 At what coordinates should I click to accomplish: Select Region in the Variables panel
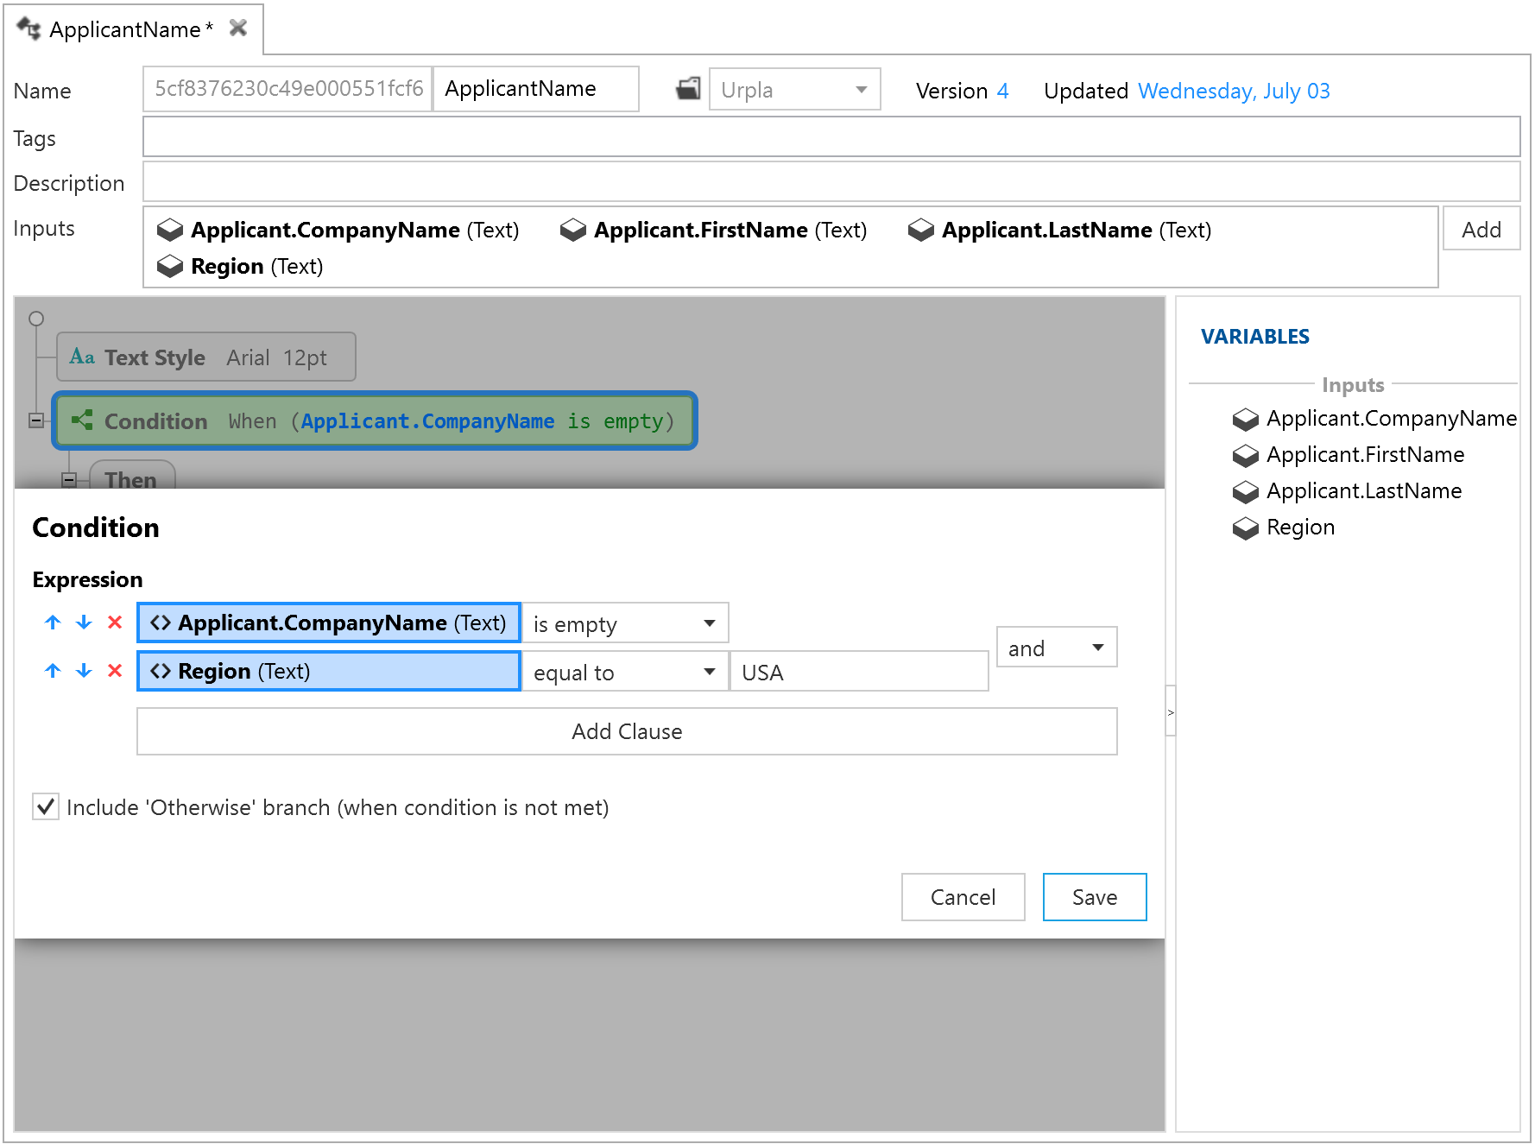(1299, 528)
